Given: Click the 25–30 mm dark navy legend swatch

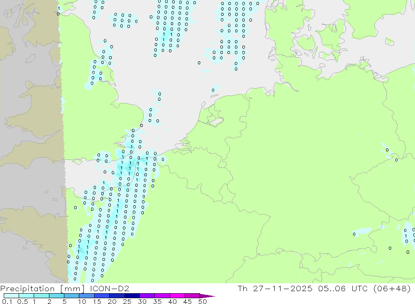Looking at the screenshot, I should pyautogui.click(x=132, y=296).
